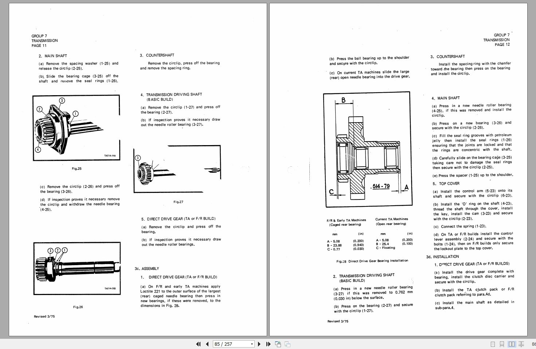
Task: Click the 'PAGE 11' header text
Action: [39, 46]
